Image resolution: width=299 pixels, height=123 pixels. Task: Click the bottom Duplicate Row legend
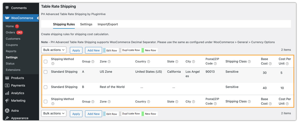tap(130, 114)
